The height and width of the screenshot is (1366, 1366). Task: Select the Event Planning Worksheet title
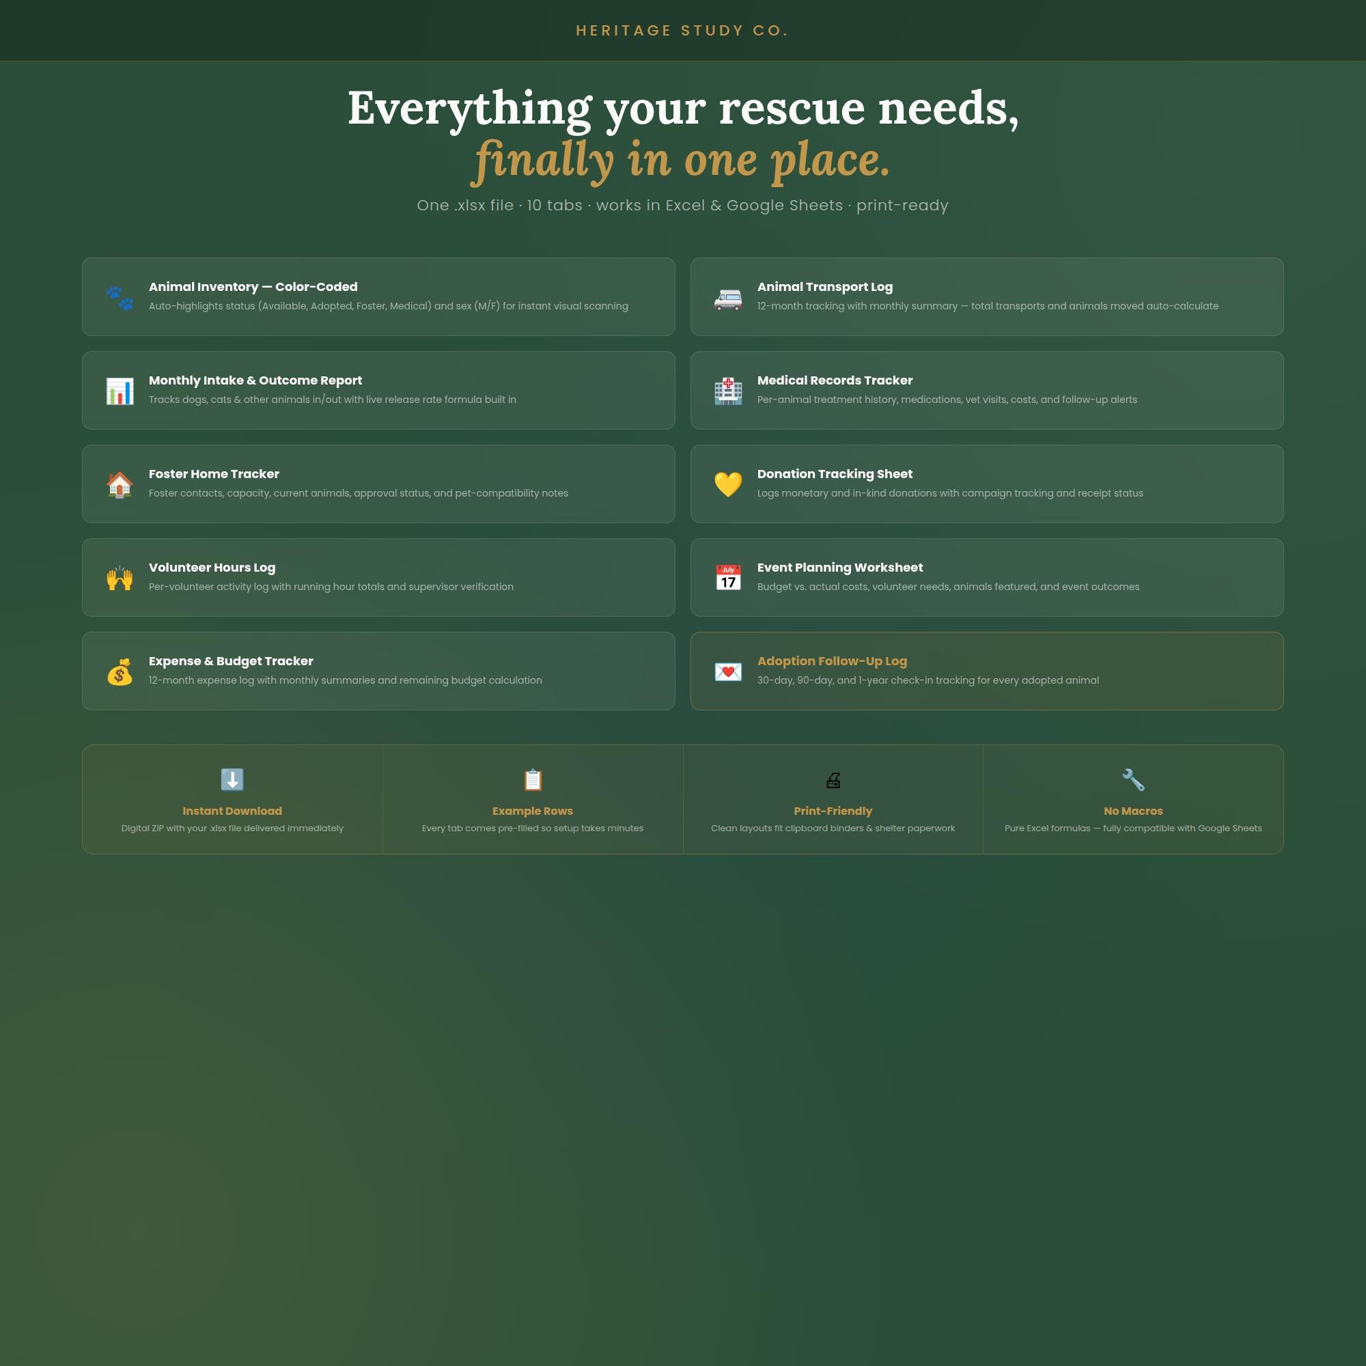[840, 567]
